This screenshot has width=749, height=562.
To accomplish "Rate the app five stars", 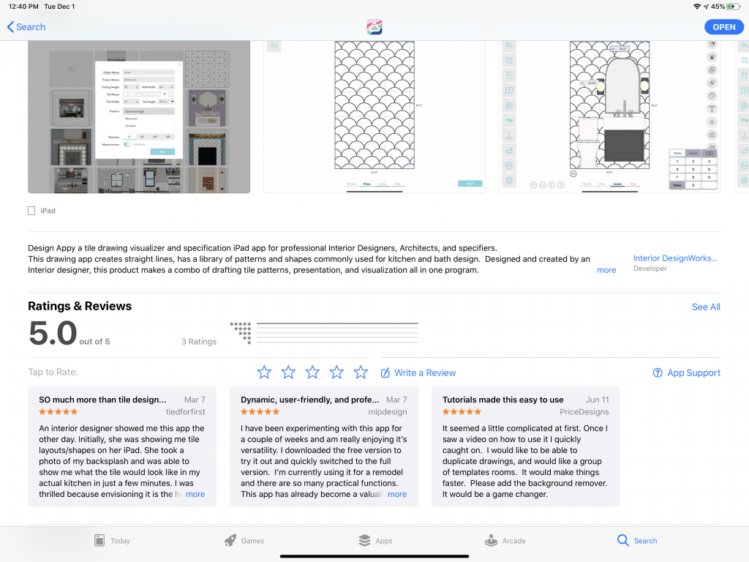I will click(x=361, y=372).
